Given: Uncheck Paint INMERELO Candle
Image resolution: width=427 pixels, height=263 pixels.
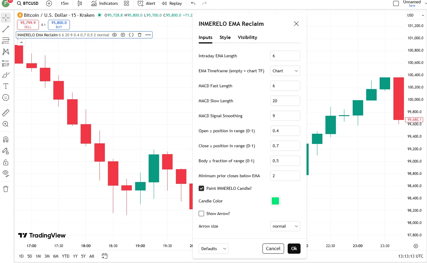Looking at the screenshot, I should pos(201,188).
